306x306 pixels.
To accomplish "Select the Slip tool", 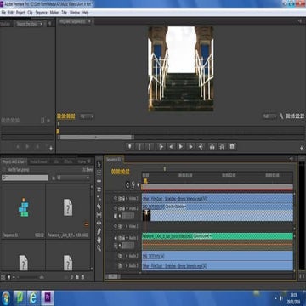I will click(x=99, y=214).
